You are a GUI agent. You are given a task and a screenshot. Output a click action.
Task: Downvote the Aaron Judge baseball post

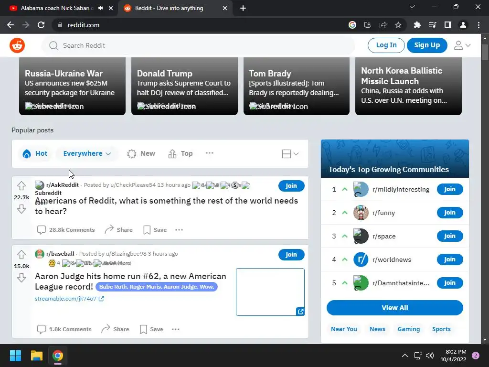21,278
